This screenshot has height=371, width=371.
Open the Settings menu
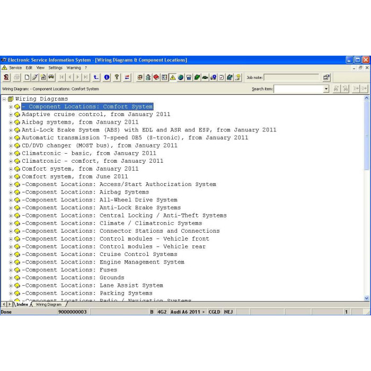pos(55,68)
